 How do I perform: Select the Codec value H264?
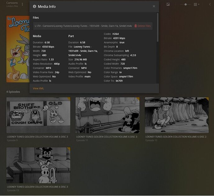coord(116,34)
